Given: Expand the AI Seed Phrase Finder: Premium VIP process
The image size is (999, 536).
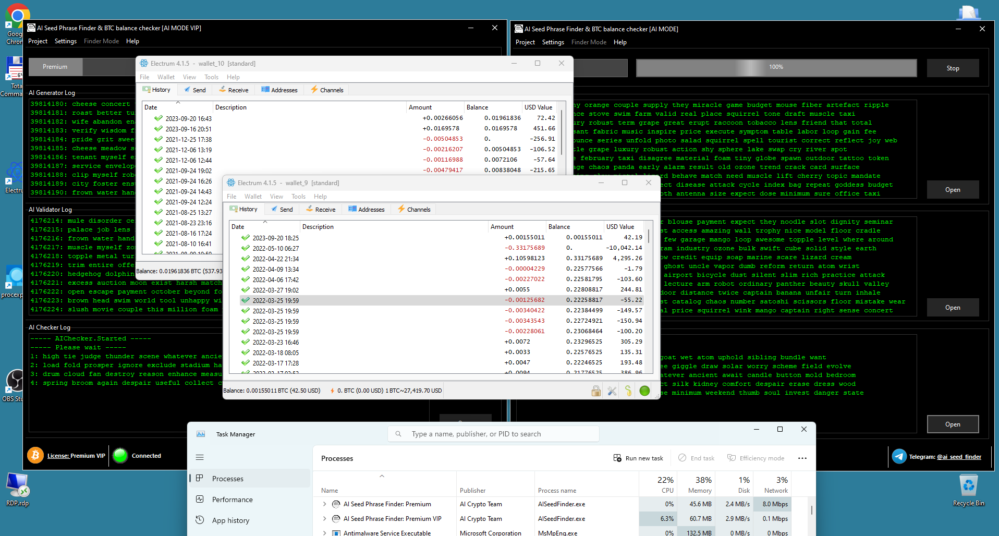Looking at the screenshot, I should (324, 519).
